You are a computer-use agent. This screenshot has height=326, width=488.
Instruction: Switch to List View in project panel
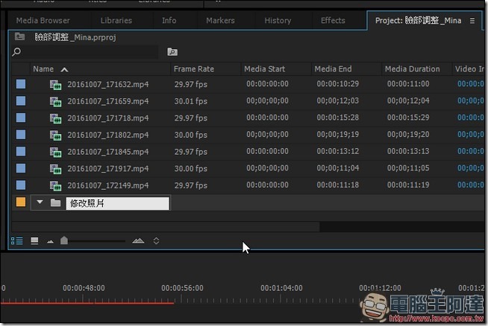click(16, 240)
